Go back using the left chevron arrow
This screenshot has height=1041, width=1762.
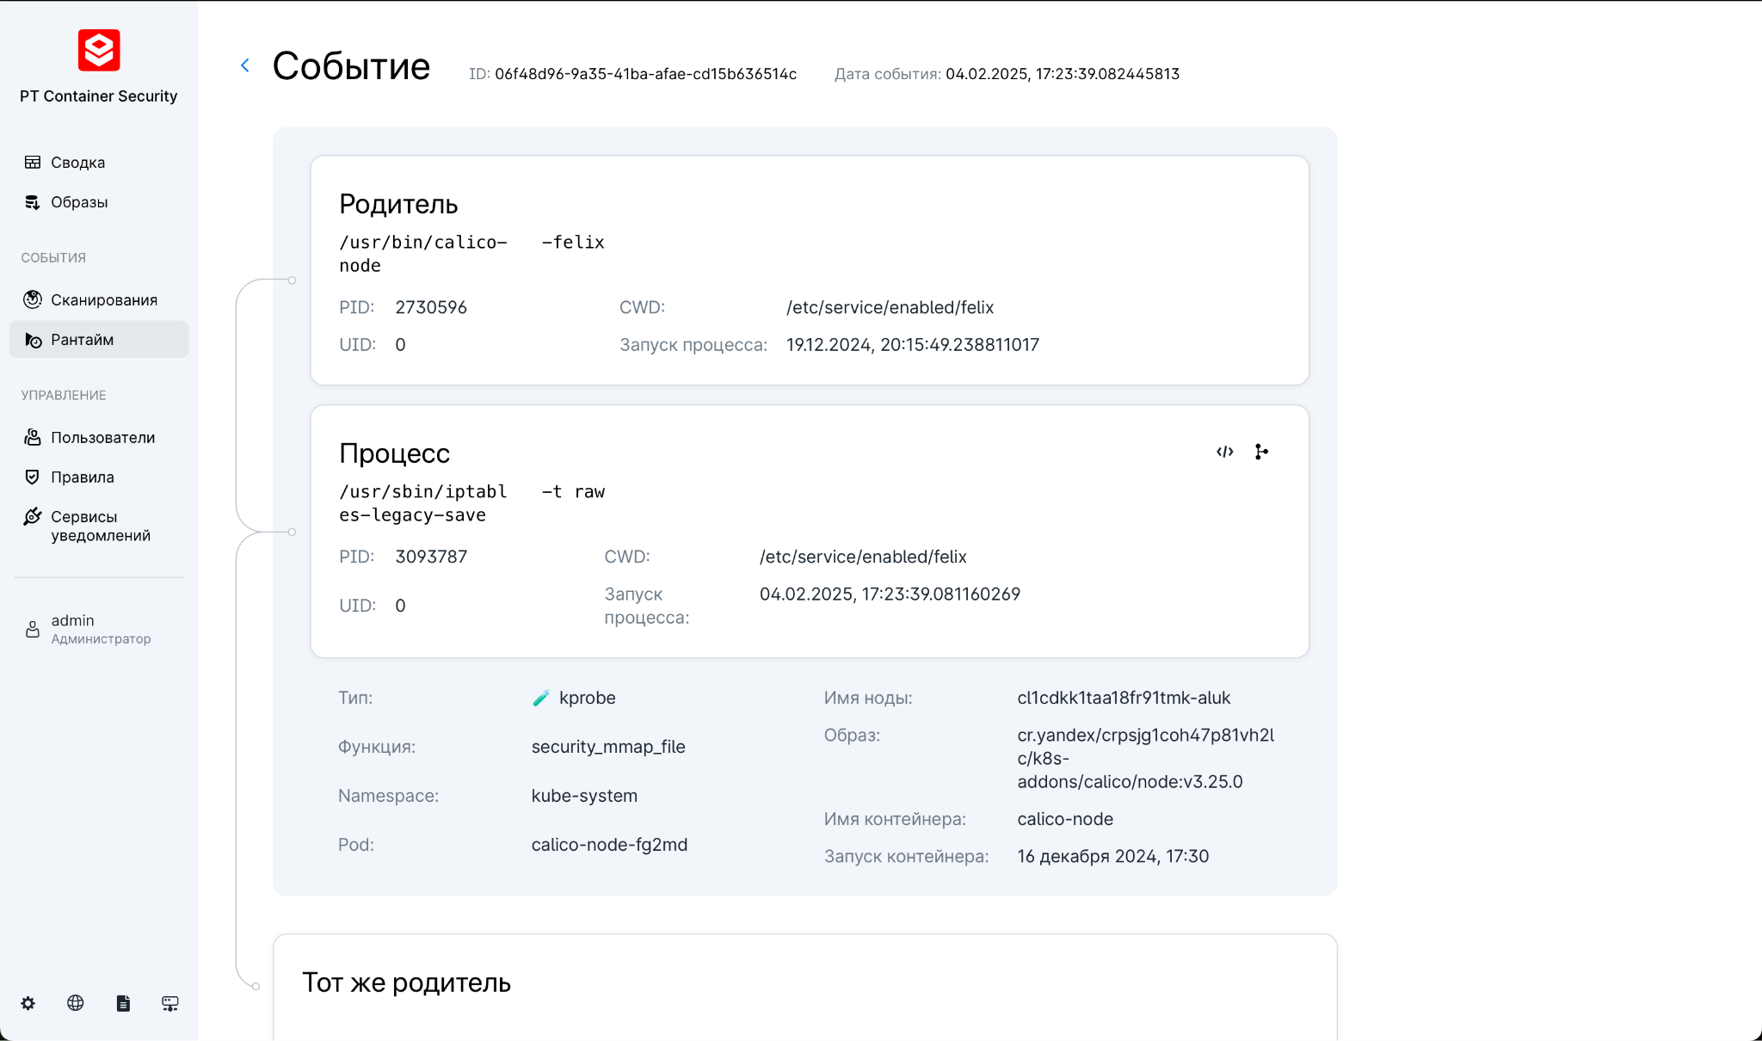pos(245,65)
